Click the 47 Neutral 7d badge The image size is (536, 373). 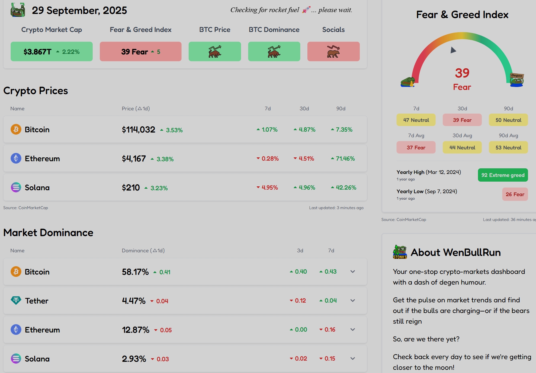pyautogui.click(x=416, y=120)
